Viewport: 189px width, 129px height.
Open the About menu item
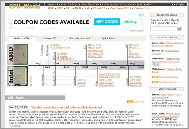[x=150, y=4]
